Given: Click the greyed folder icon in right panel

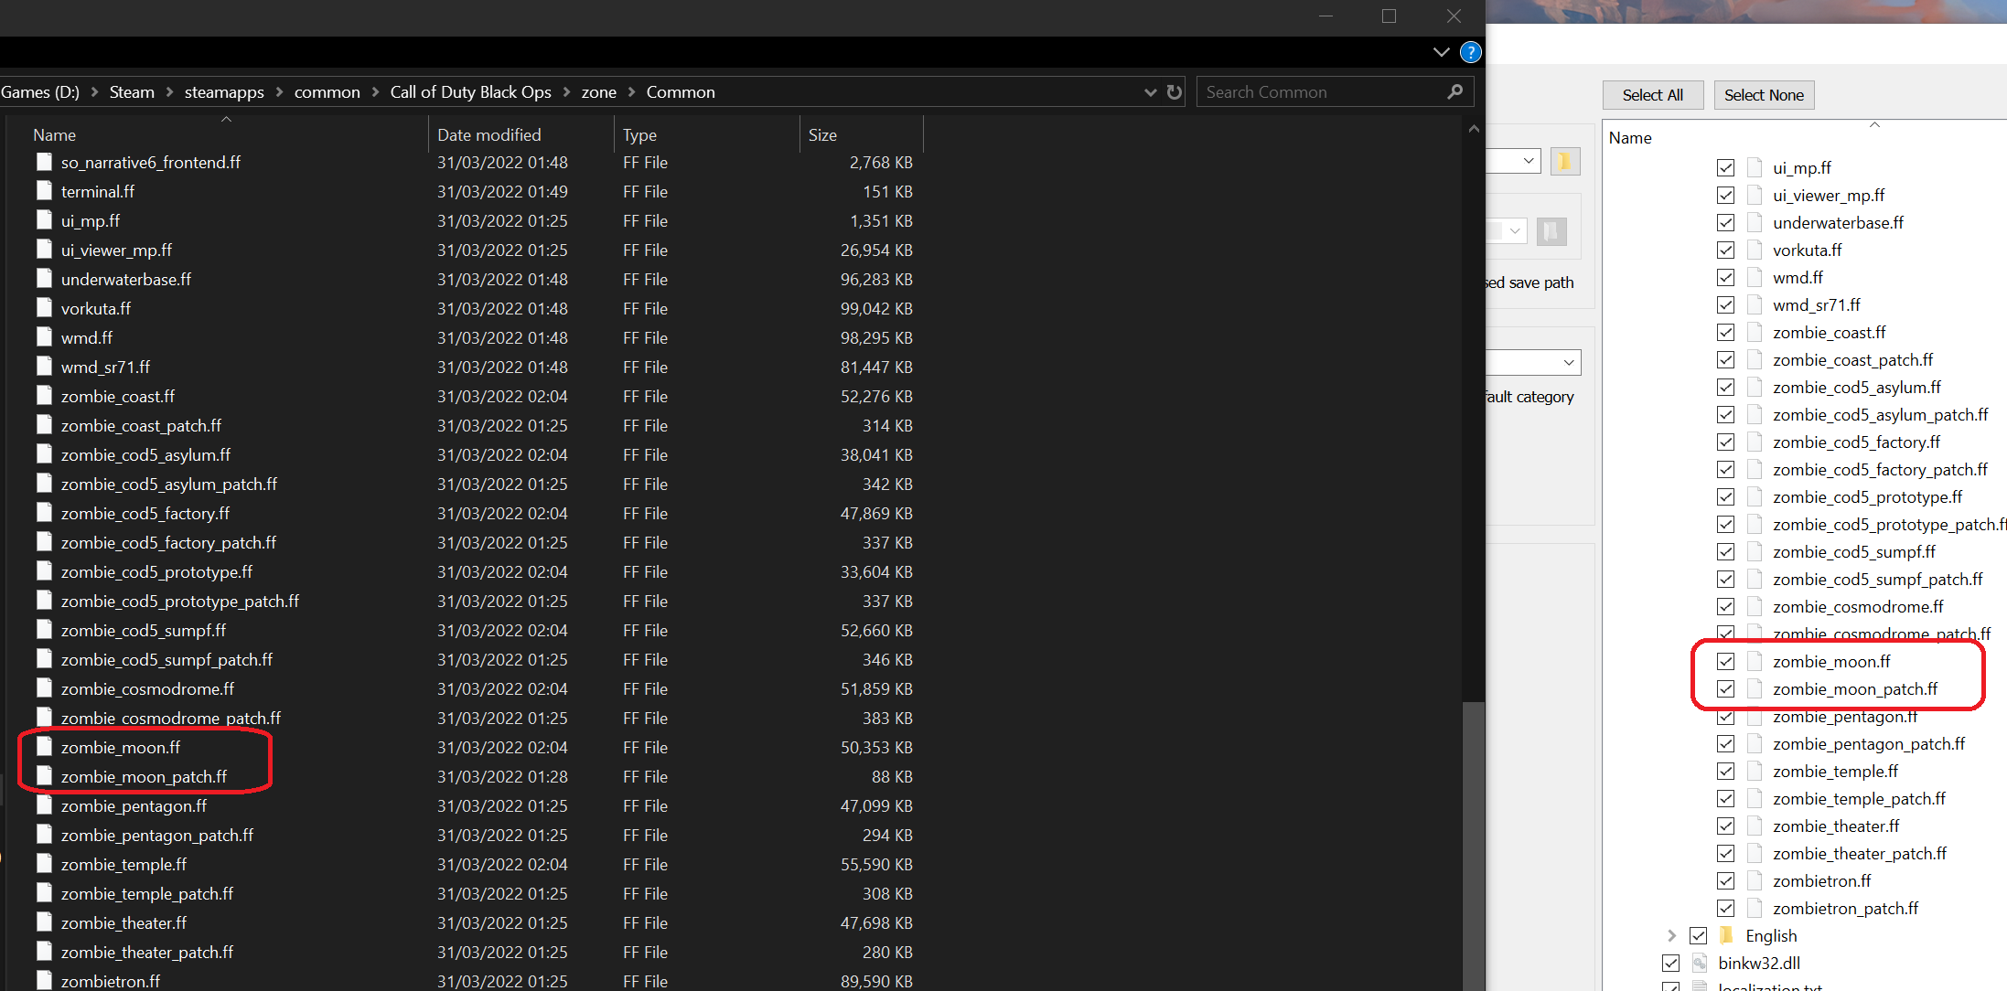Looking at the screenshot, I should [1551, 231].
